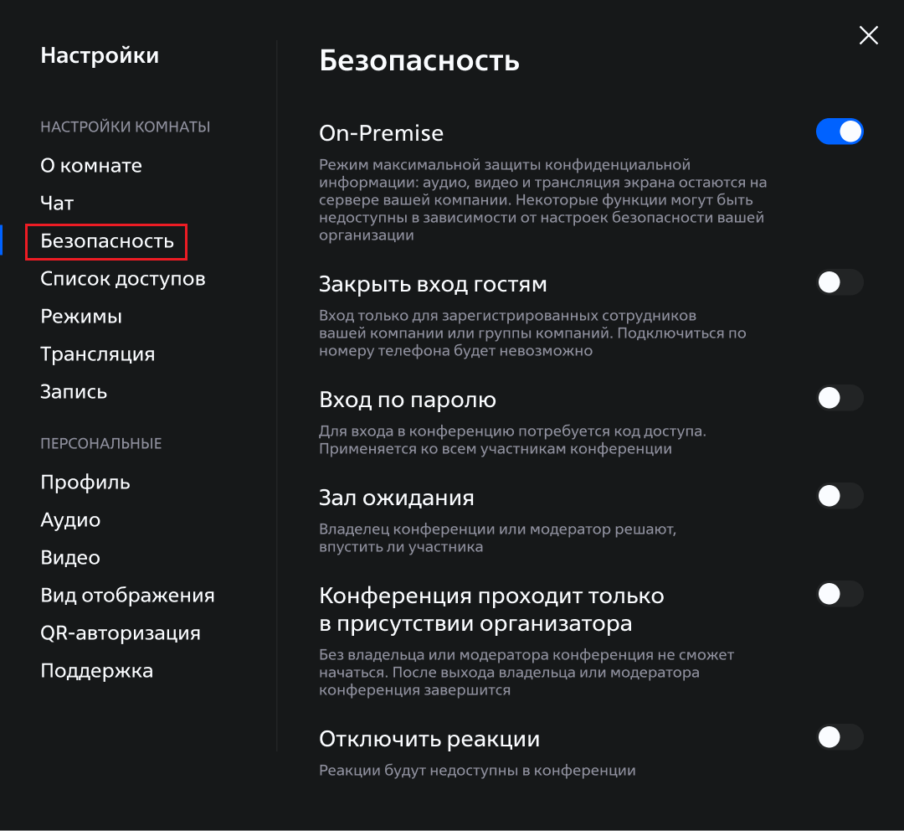Switch to the Режимы section

tap(81, 317)
